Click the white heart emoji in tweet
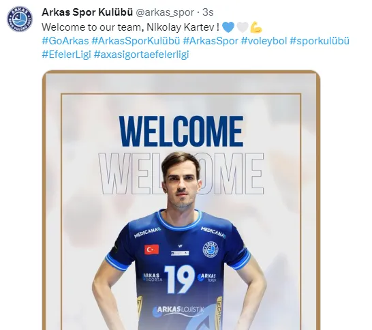372x330 pixels. (243, 27)
